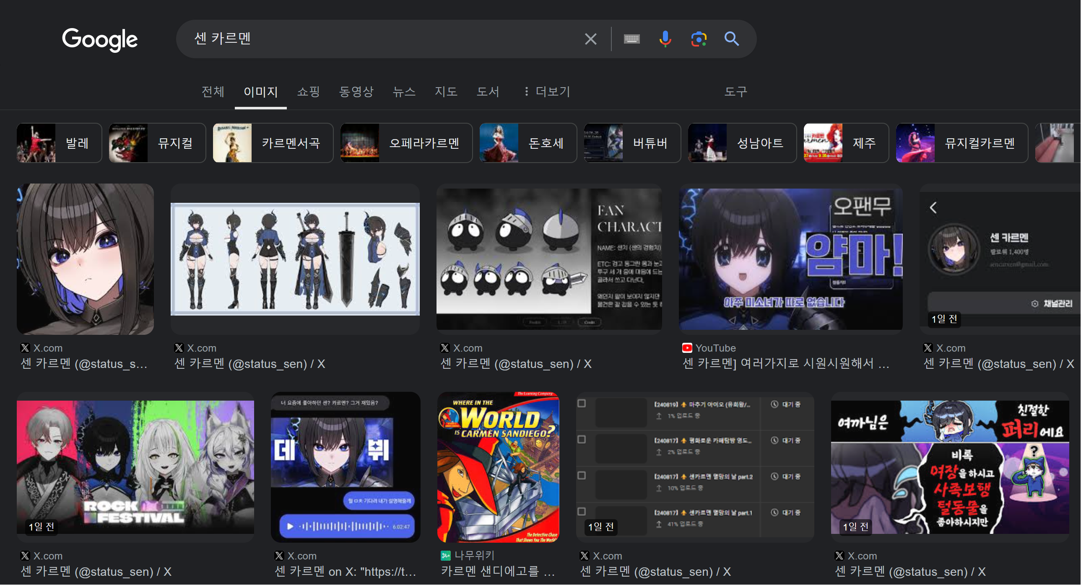
Task: Open the 쇼핑 tab
Action: coord(309,91)
